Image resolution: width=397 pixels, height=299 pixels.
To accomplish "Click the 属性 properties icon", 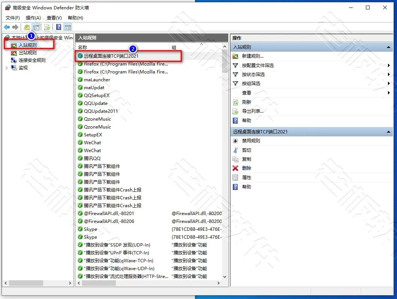I will click(235, 178).
